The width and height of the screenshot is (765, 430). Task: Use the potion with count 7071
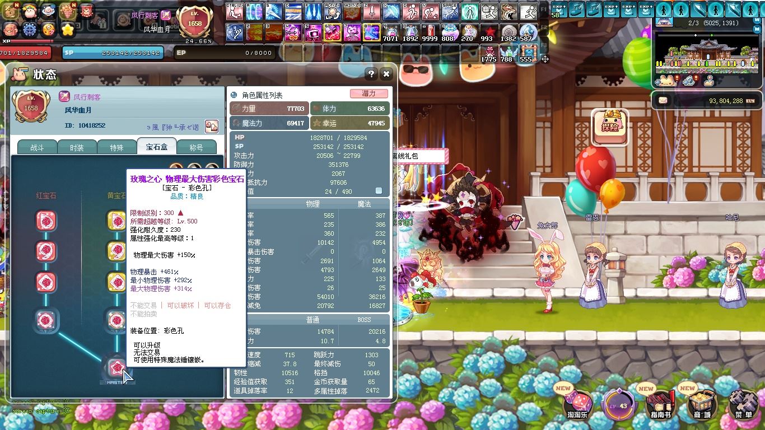(391, 32)
